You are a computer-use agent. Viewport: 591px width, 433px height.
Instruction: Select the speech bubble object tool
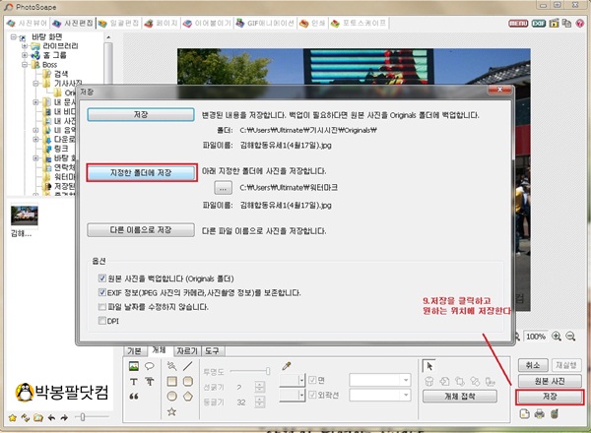(148, 366)
